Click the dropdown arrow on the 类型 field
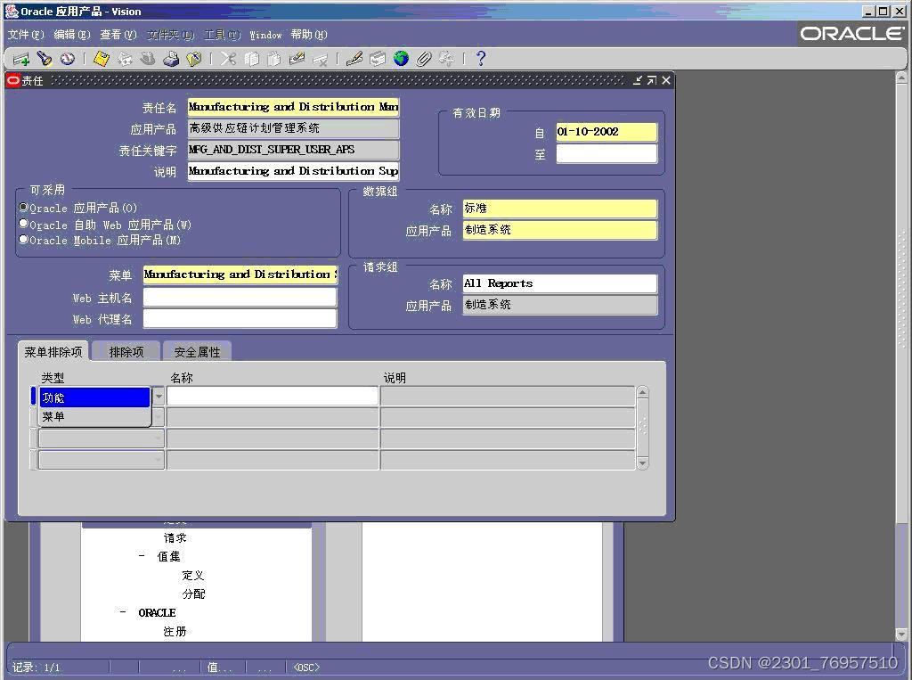The width and height of the screenshot is (912, 680). click(x=158, y=395)
